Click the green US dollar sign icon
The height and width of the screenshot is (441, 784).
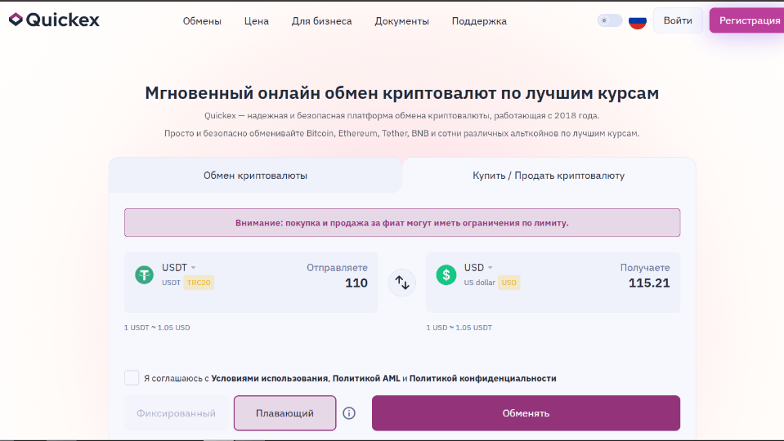(446, 274)
